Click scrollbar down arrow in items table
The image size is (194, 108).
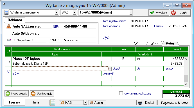pos(186,84)
